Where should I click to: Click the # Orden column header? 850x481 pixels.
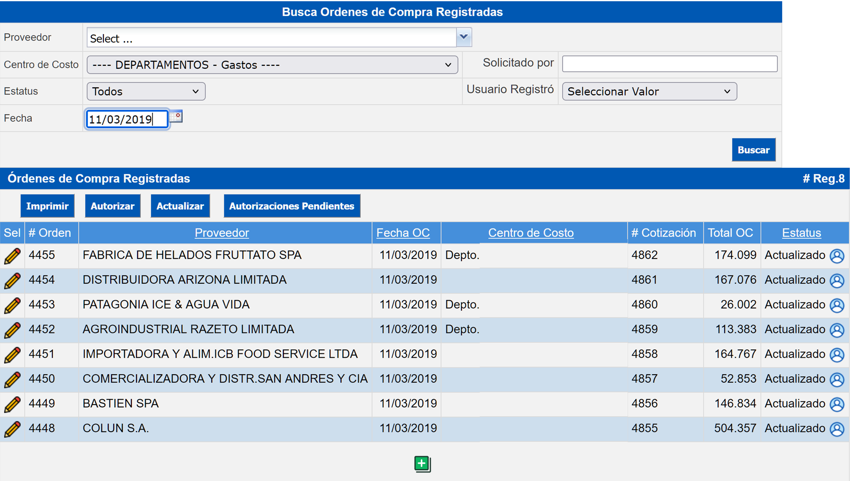tap(50, 233)
